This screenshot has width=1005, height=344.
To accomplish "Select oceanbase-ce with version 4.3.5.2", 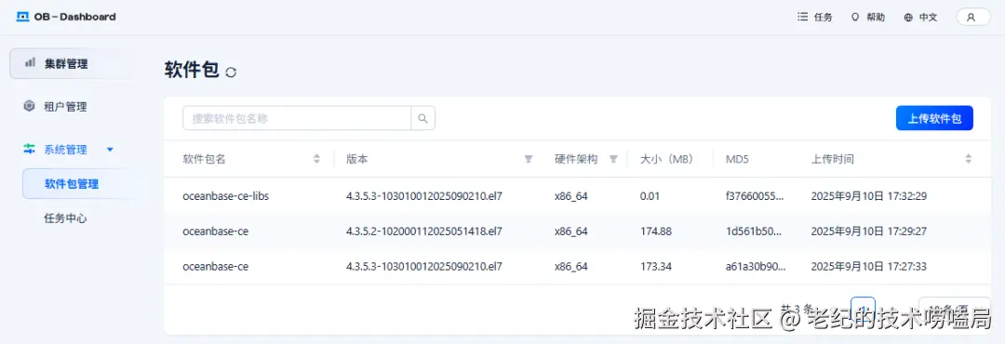I will (x=215, y=231).
